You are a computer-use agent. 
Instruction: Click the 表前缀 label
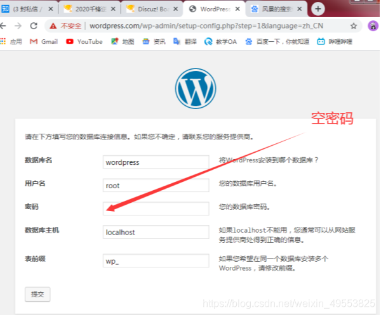(x=35, y=259)
